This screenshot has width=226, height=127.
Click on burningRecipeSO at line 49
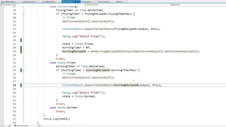(74, 52)
